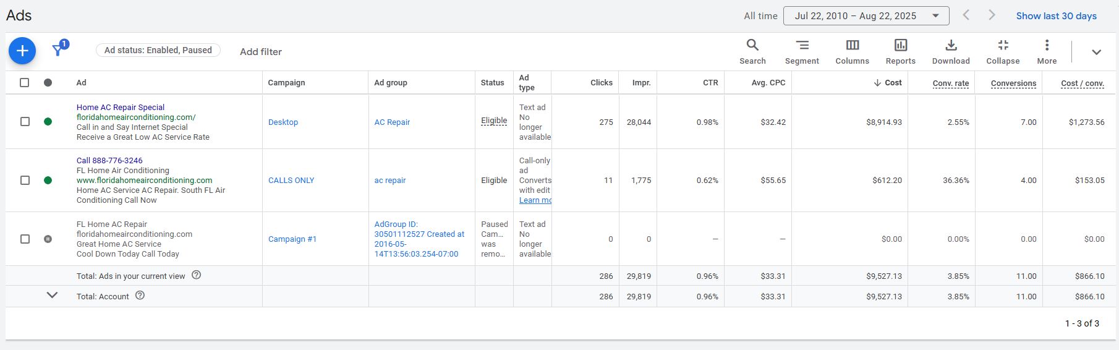1119x350 pixels.
Task: Click the www.floridahomeairconditioning.com display URL
Action: coord(144,181)
